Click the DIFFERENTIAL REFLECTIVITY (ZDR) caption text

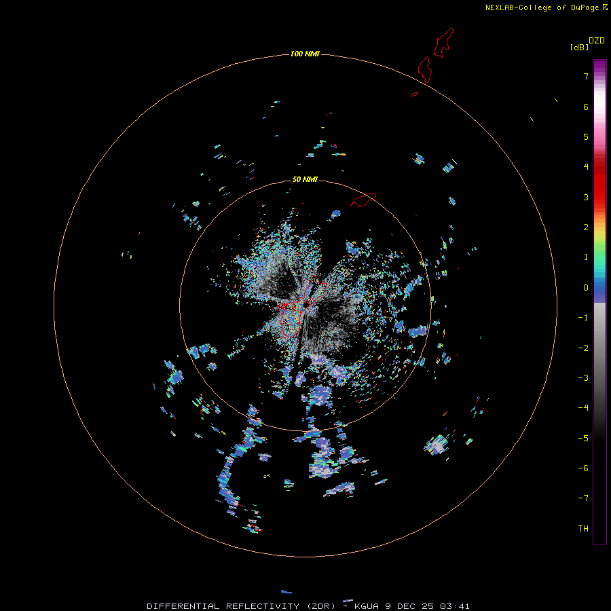pos(241,606)
